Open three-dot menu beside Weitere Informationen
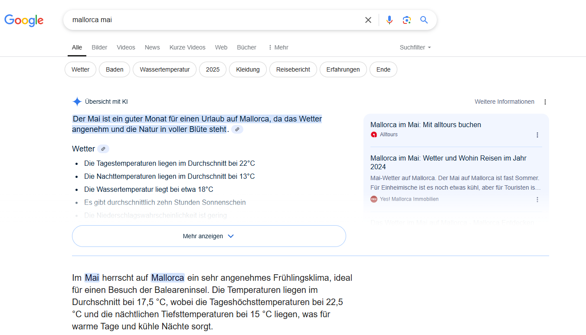 [545, 102]
